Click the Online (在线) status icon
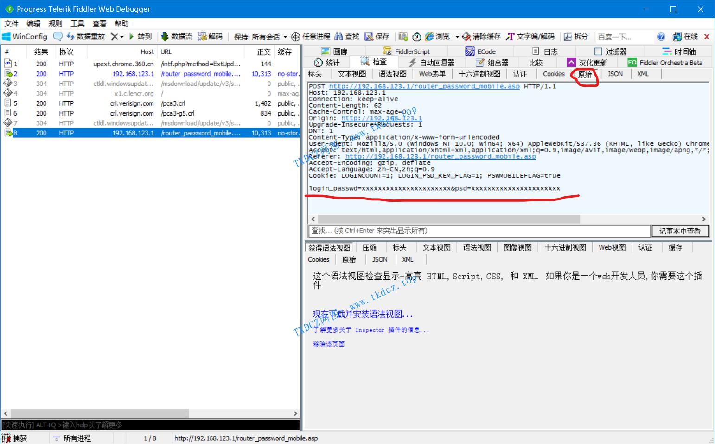This screenshot has height=444, width=715. coord(685,37)
